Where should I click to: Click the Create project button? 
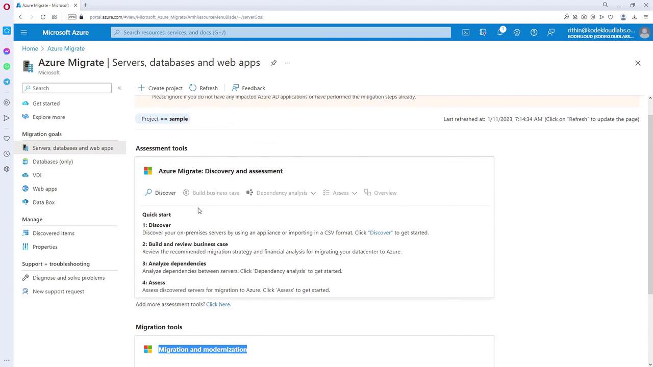tap(160, 88)
